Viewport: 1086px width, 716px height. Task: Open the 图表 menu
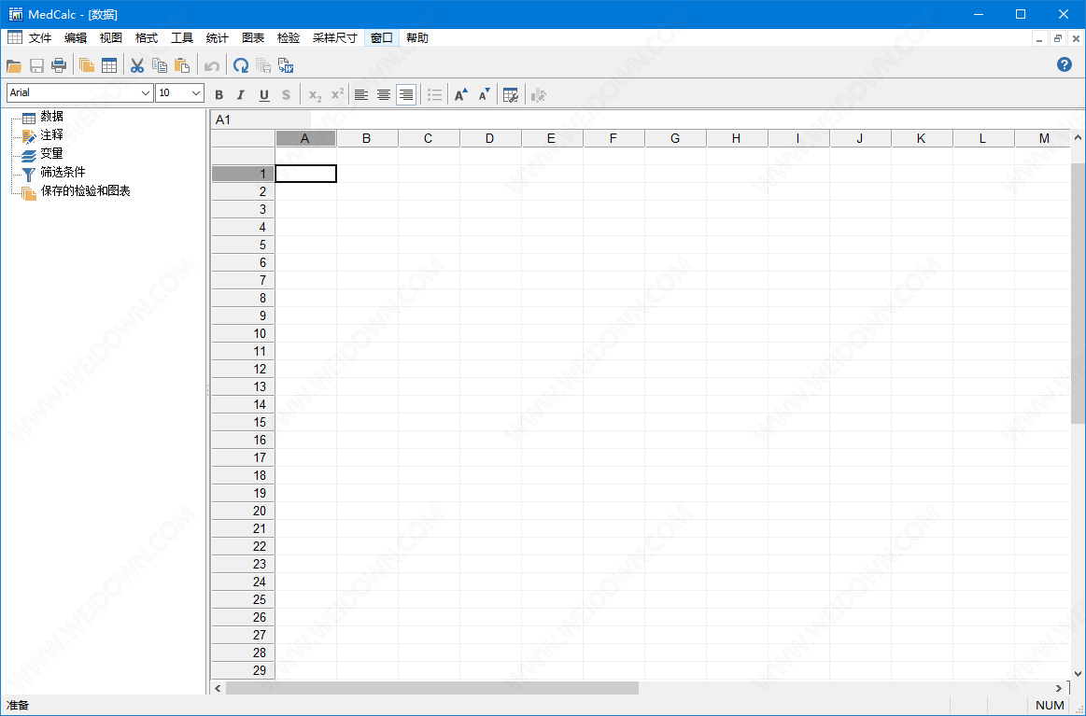[253, 38]
